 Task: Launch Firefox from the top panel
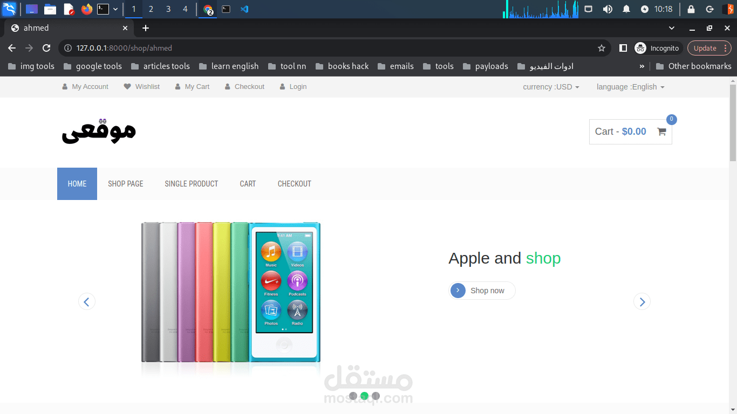pos(86,9)
